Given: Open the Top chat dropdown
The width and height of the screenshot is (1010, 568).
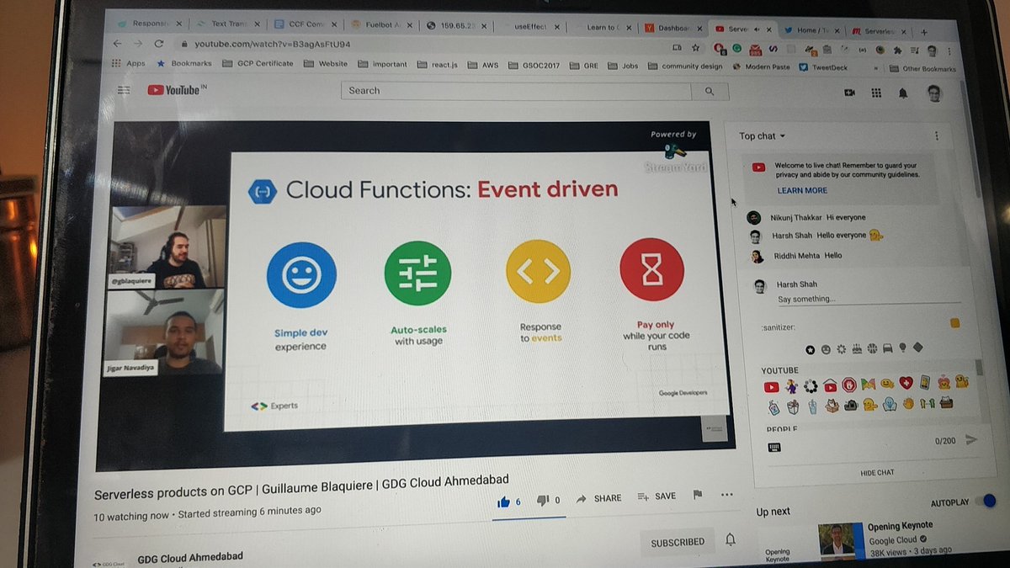Looking at the screenshot, I should (x=763, y=135).
